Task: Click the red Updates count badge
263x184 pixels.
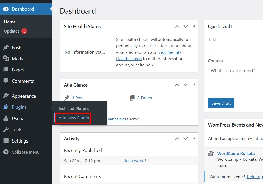Action: (24, 31)
